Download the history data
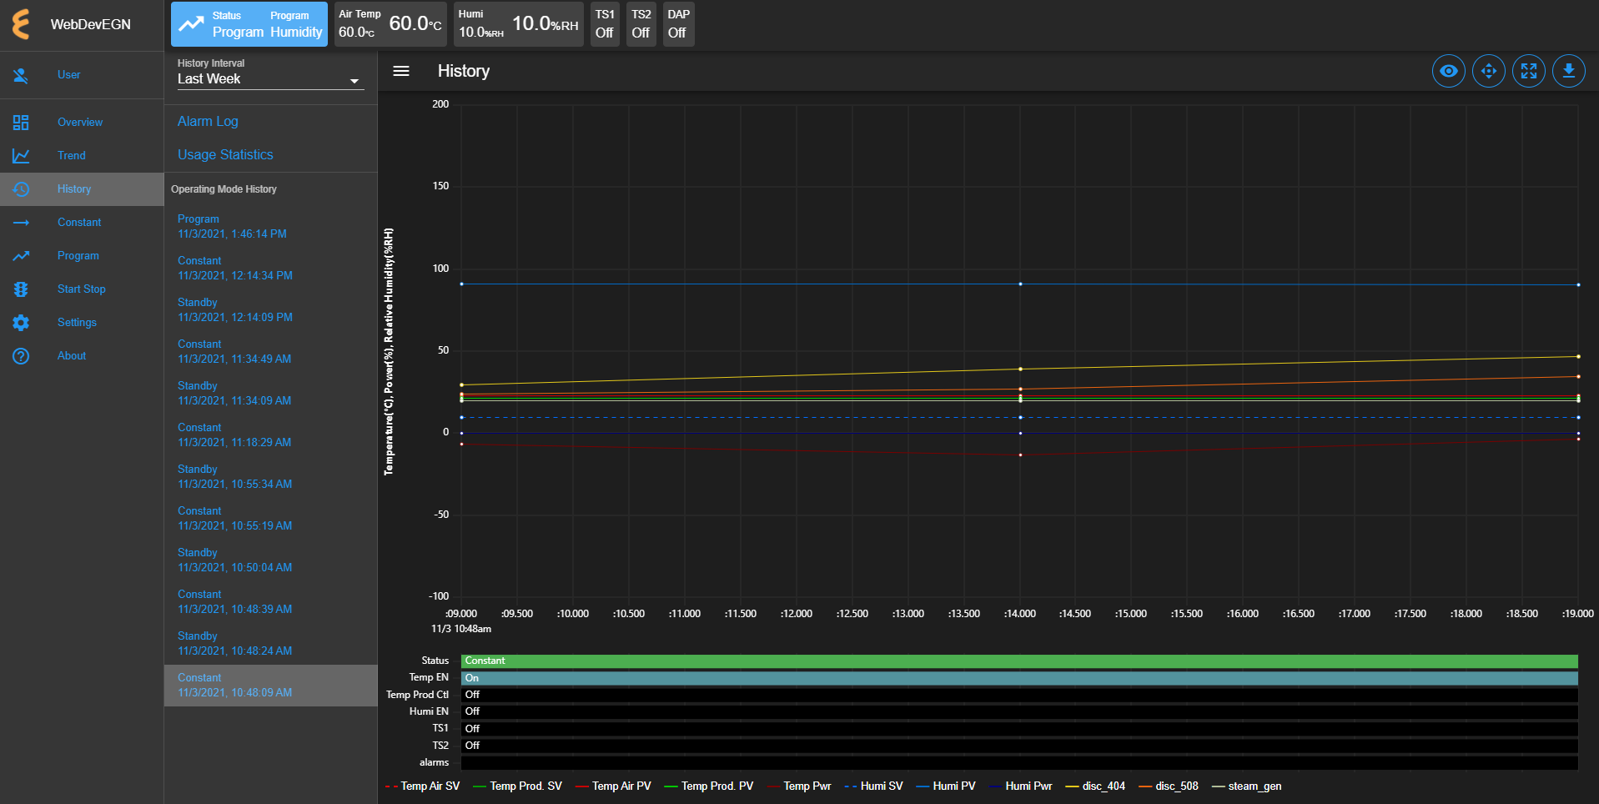 tap(1569, 71)
